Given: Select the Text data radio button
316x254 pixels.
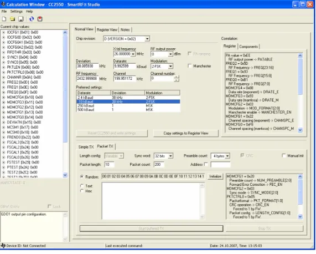Looking at the screenshot, I should tap(82, 186).
